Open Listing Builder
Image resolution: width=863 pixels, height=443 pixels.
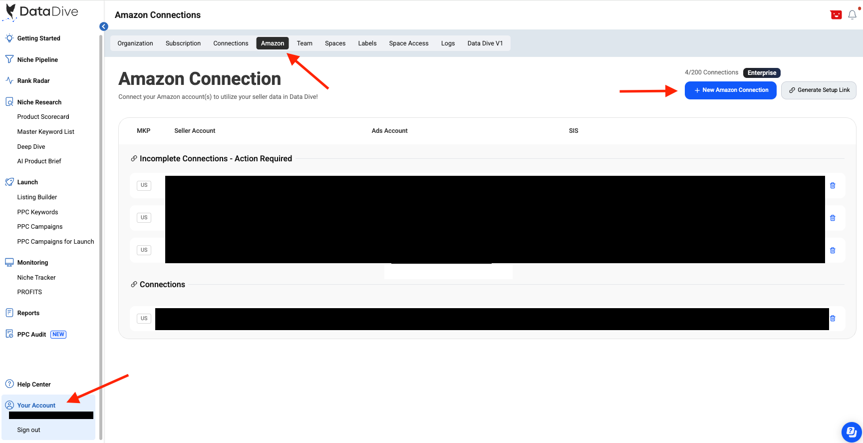(37, 197)
